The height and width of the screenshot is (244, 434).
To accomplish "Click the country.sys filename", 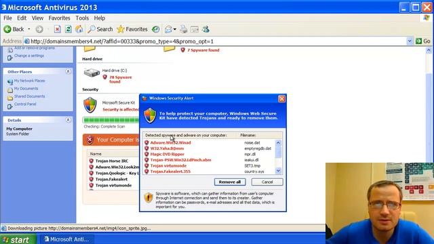I will click(254, 171).
